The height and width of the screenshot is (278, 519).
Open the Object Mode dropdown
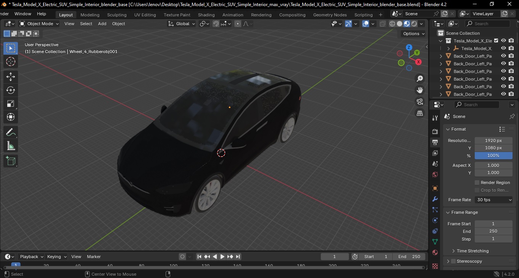click(39, 24)
